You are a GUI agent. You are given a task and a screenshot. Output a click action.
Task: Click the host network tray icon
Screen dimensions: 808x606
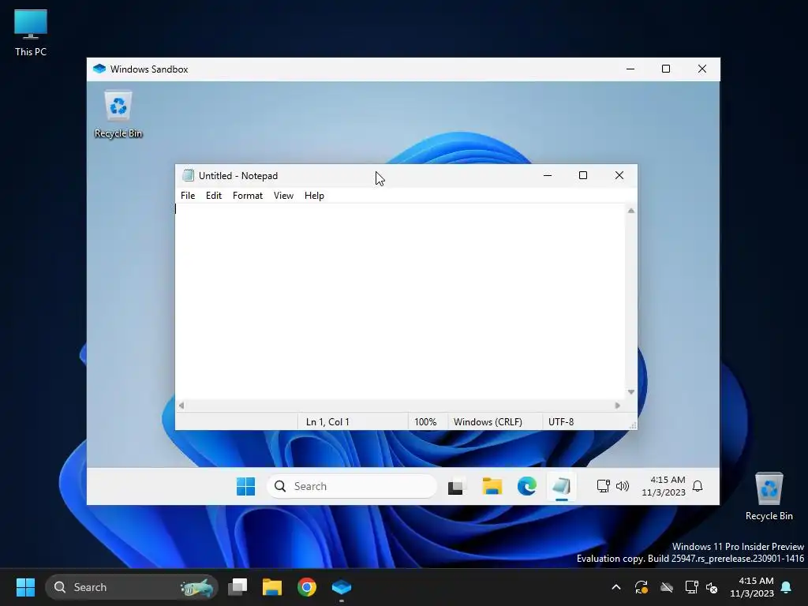[691, 587]
